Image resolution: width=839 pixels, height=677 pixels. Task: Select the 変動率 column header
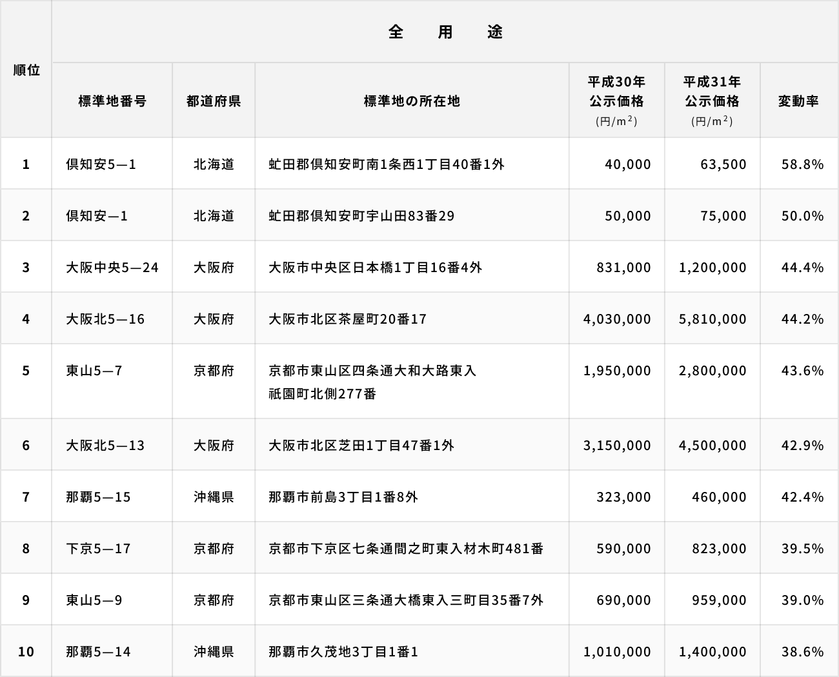pos(798,101)
